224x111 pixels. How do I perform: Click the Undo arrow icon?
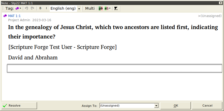[27, 8]
